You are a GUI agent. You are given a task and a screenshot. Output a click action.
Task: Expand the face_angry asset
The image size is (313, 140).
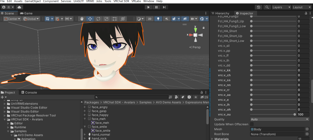pos(85,107)
